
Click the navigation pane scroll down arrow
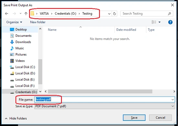click(40, 92)
